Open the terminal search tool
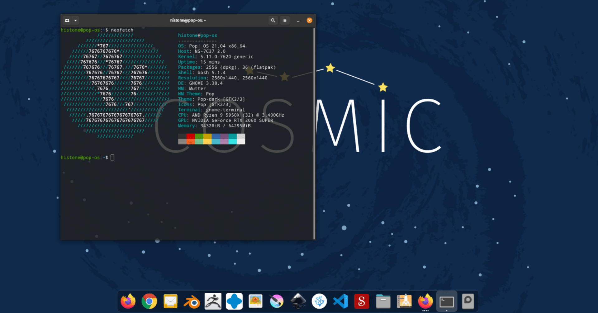Screen dimensions: 598x313 tap(273, 21)
